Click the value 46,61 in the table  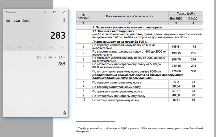176,100
